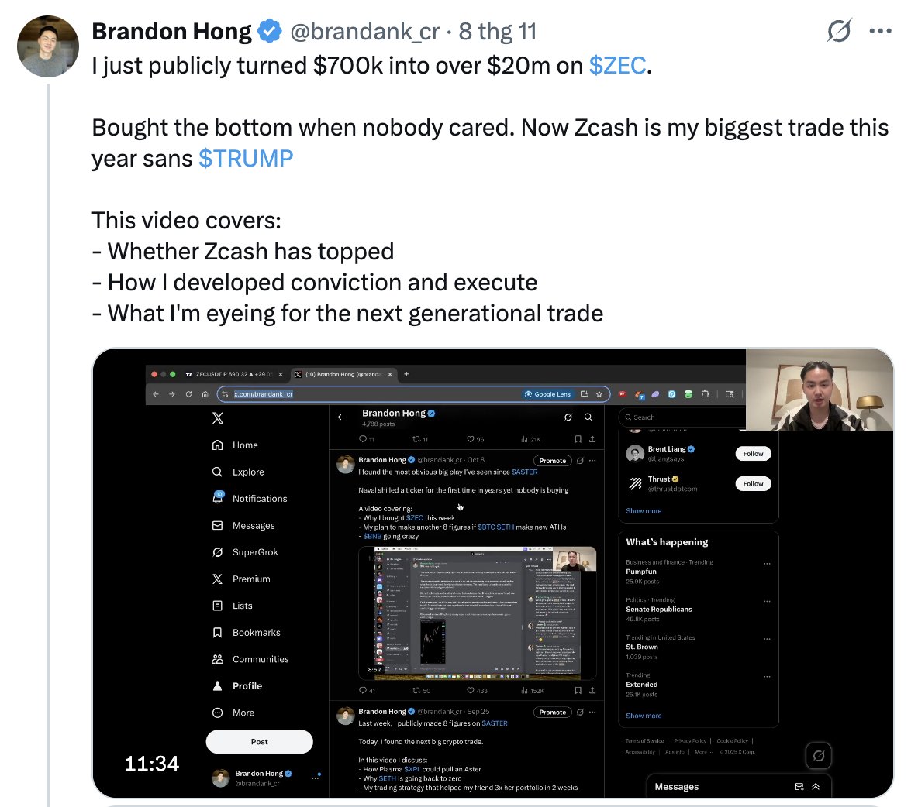Click the Communities icon in the sidebar
Viewport: 918px width, 807px height.
[218, 659]
